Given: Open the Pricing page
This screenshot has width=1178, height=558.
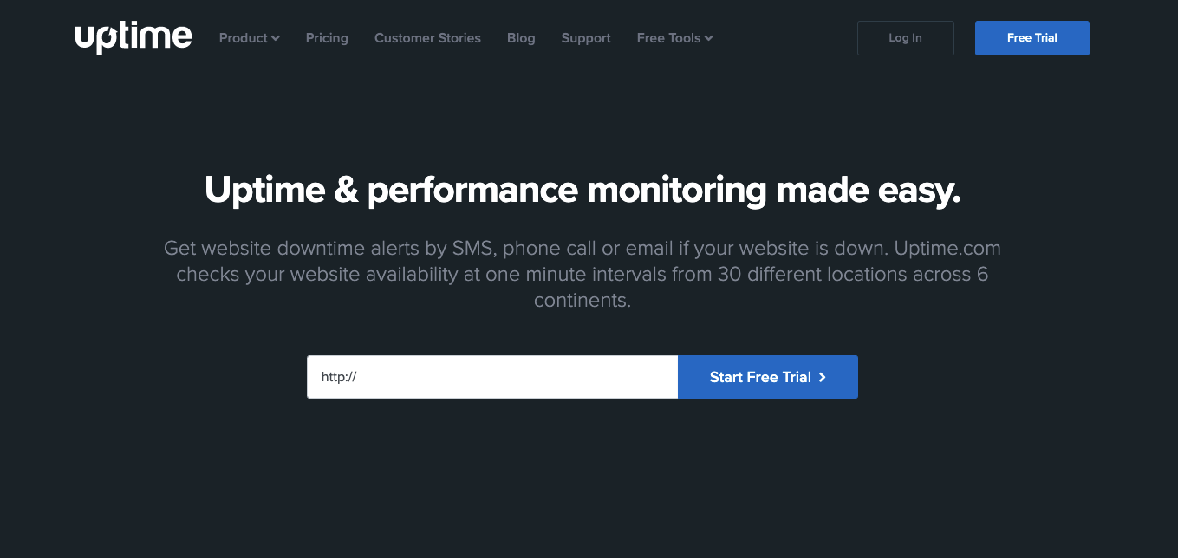Looking at the screenshot, I should (327, 38).
